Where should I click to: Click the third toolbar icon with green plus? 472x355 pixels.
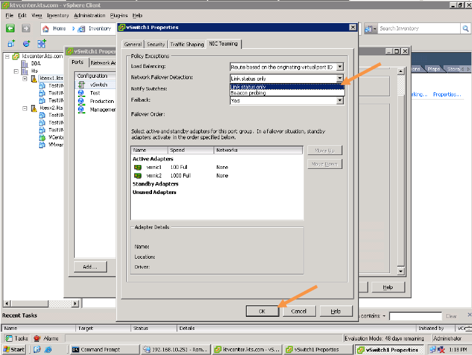[x=42, y=44]
